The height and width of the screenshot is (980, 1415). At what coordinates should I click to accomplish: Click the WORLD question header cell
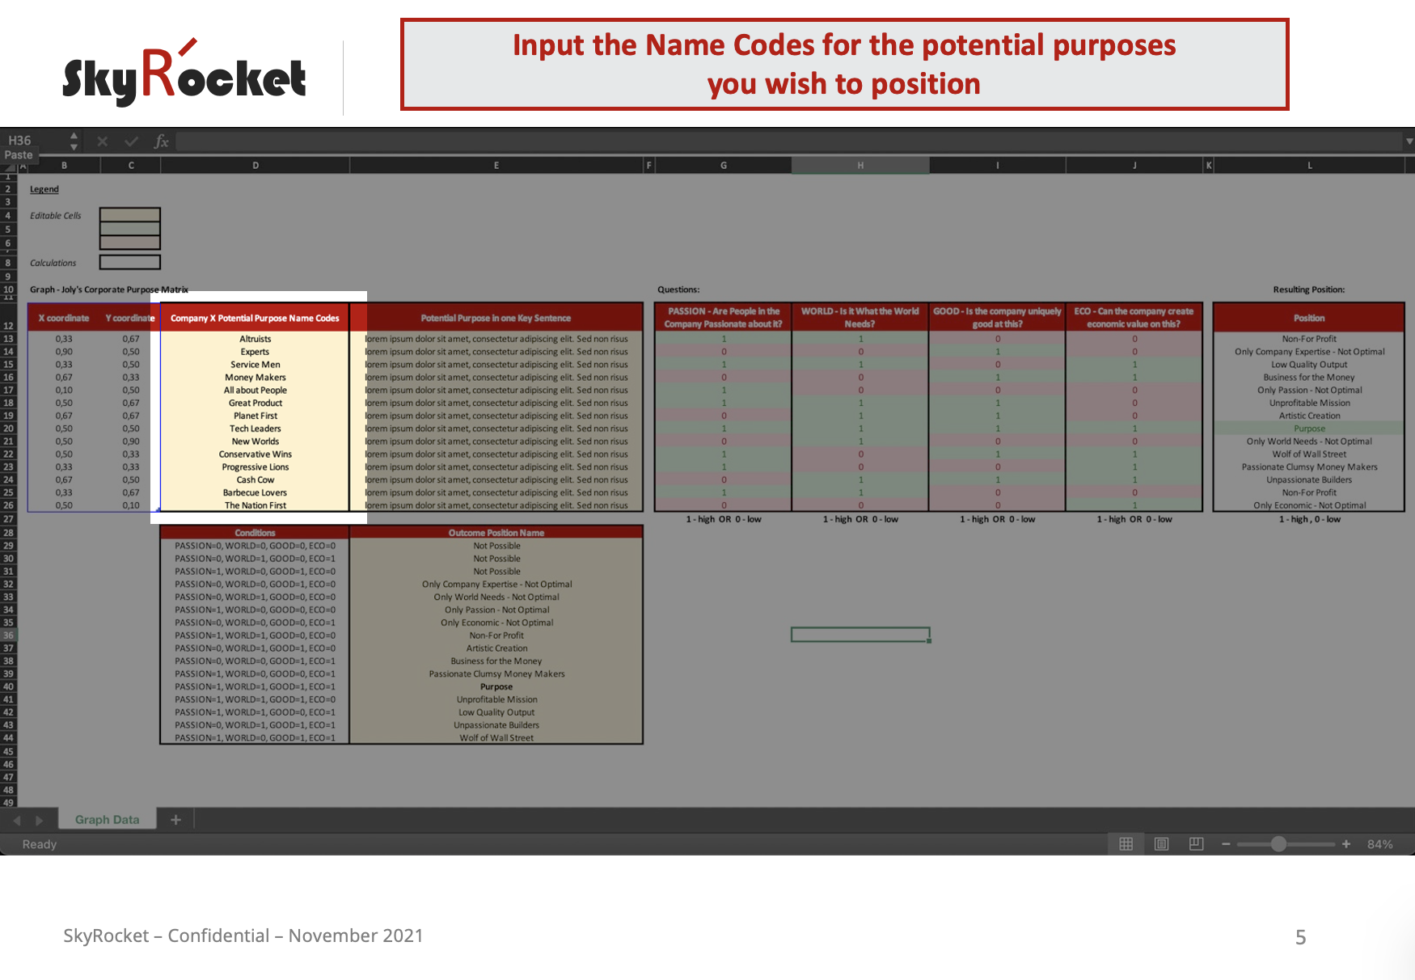[x=860, y=318]
